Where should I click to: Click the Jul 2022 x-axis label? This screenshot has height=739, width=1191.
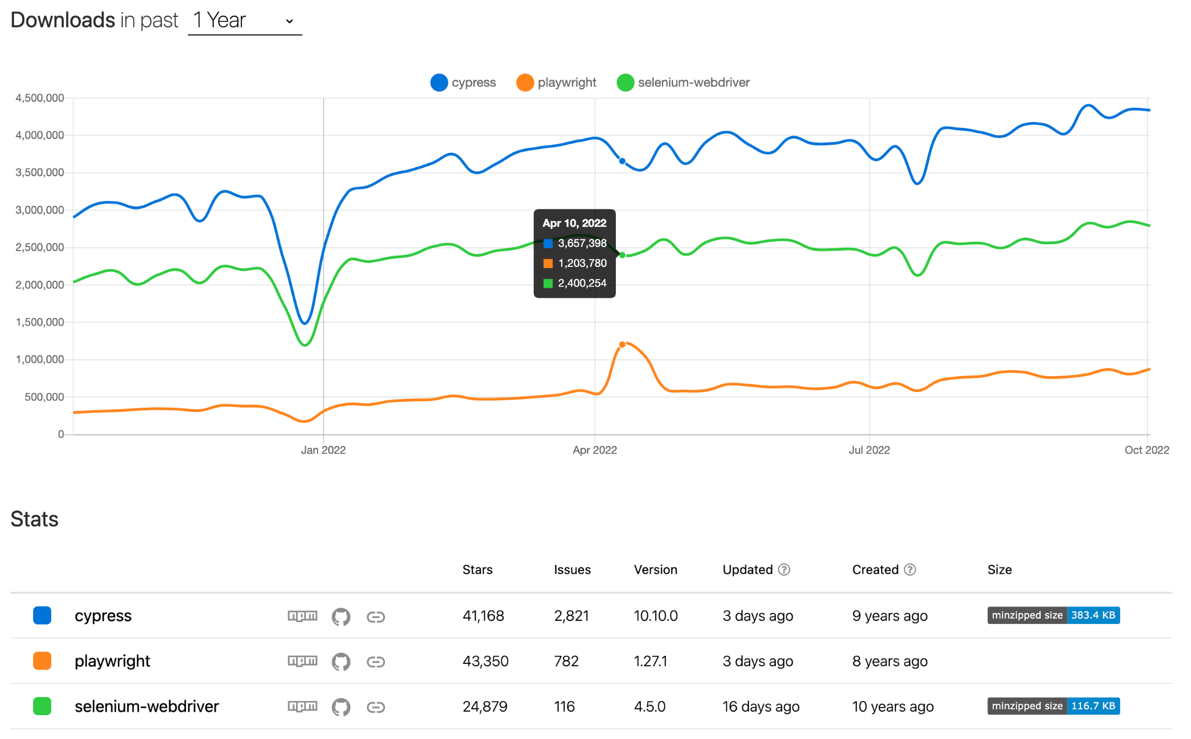click(x=869, y=450)
